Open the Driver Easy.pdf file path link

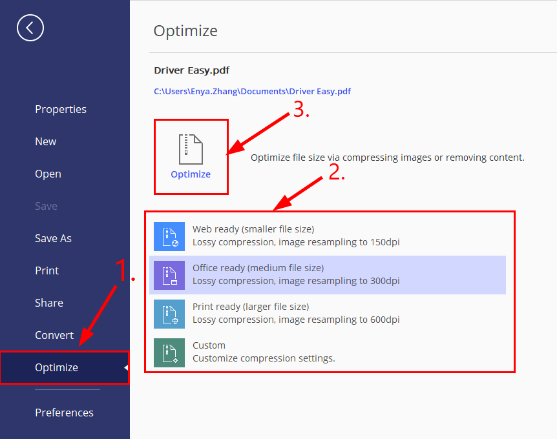252,91
